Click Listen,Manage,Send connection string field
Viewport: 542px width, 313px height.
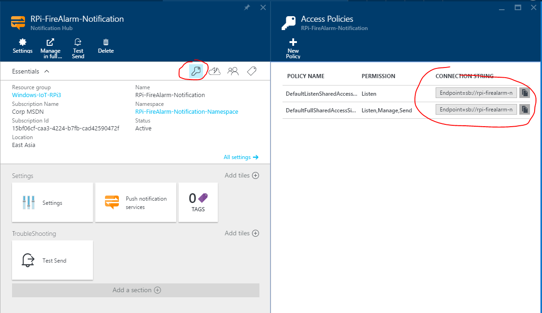[x=476, y=110]
